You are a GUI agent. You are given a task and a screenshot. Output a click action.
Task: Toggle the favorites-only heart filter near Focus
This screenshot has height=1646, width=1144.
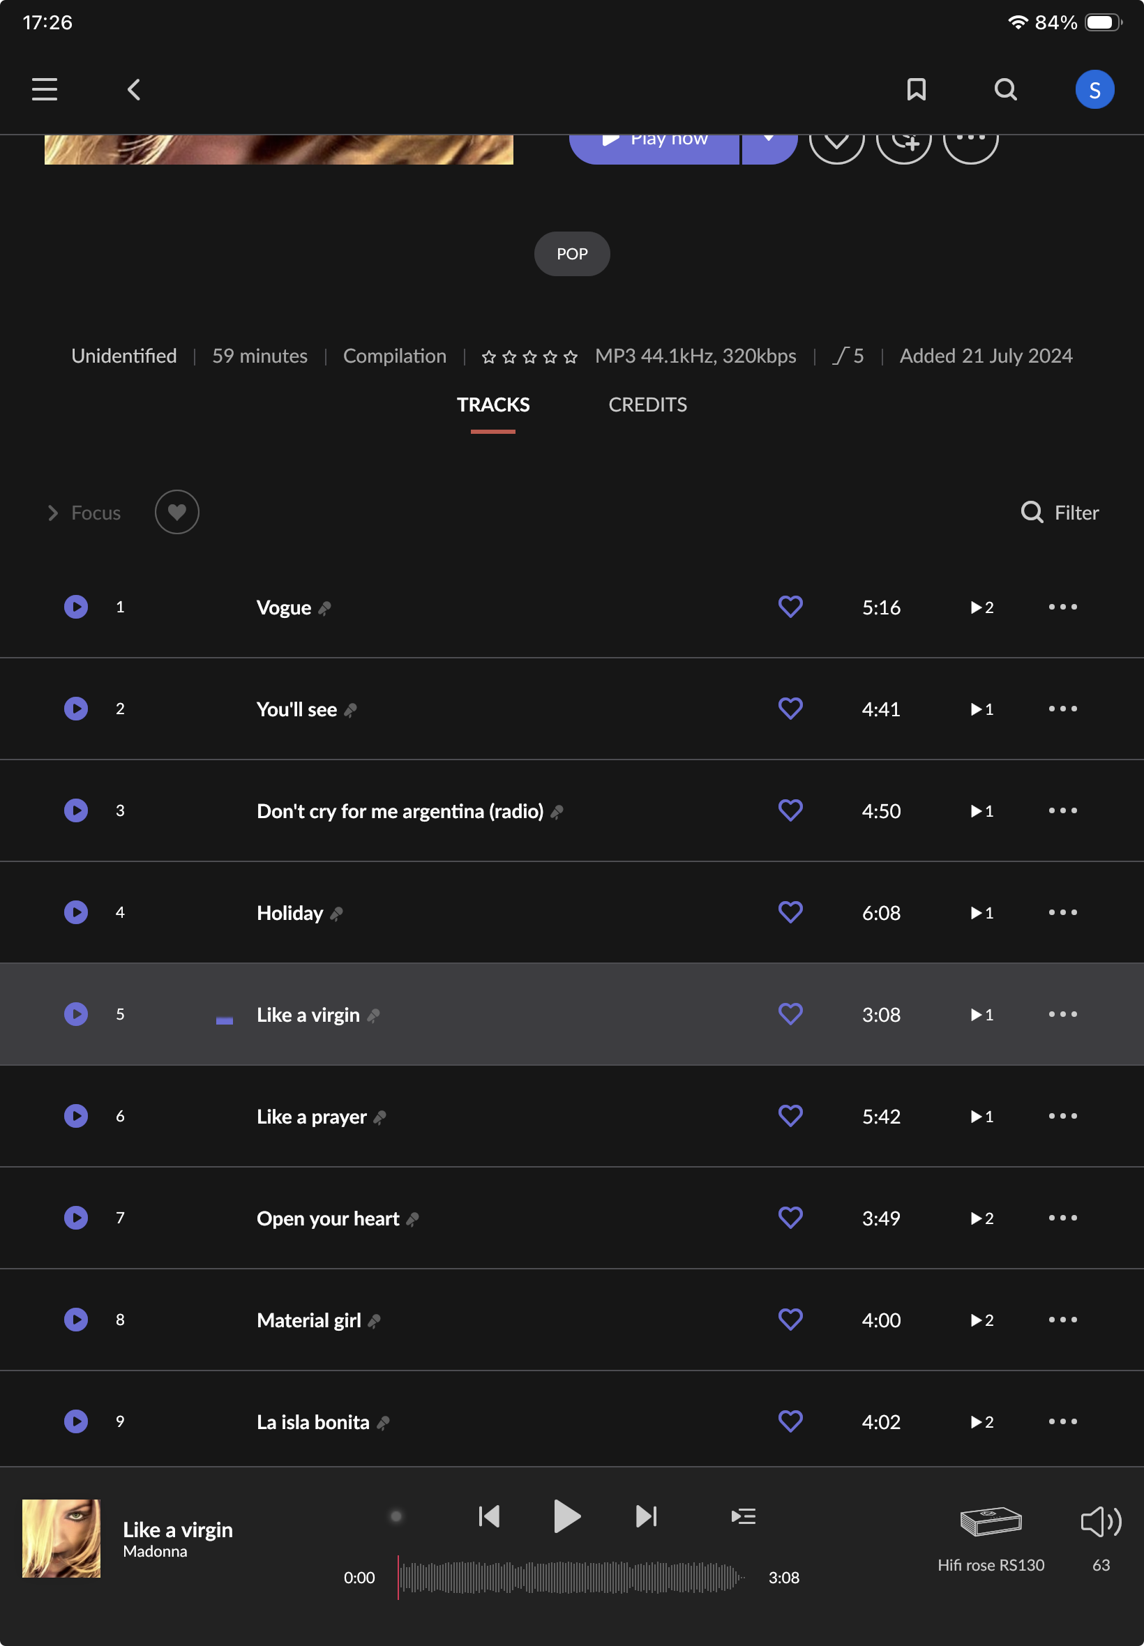click(177, 513)
